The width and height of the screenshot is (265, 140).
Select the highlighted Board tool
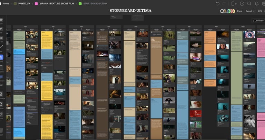(x=1, y=58)
